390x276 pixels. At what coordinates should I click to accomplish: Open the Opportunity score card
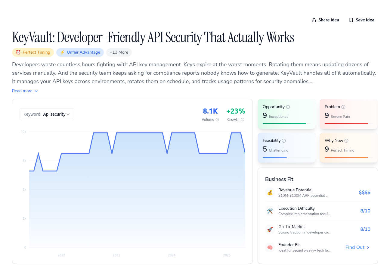pos(287,114)
